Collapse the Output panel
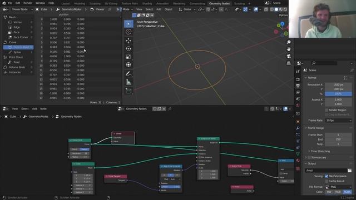Screen dimensions: 356x200 coord(306,163)
